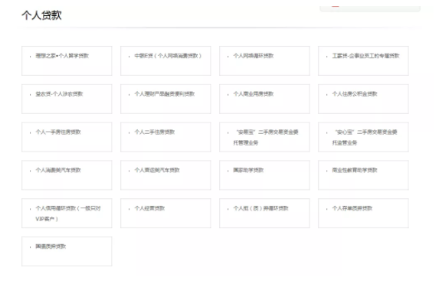Open 理想之家•个人留学贷款 loan link
Image resolution: width=439 pixels, height=287 pixels.
coord(62,56)
